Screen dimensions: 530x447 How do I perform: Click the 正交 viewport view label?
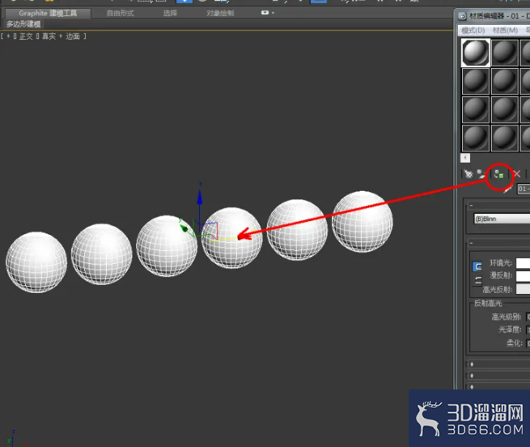coord(26,36)
